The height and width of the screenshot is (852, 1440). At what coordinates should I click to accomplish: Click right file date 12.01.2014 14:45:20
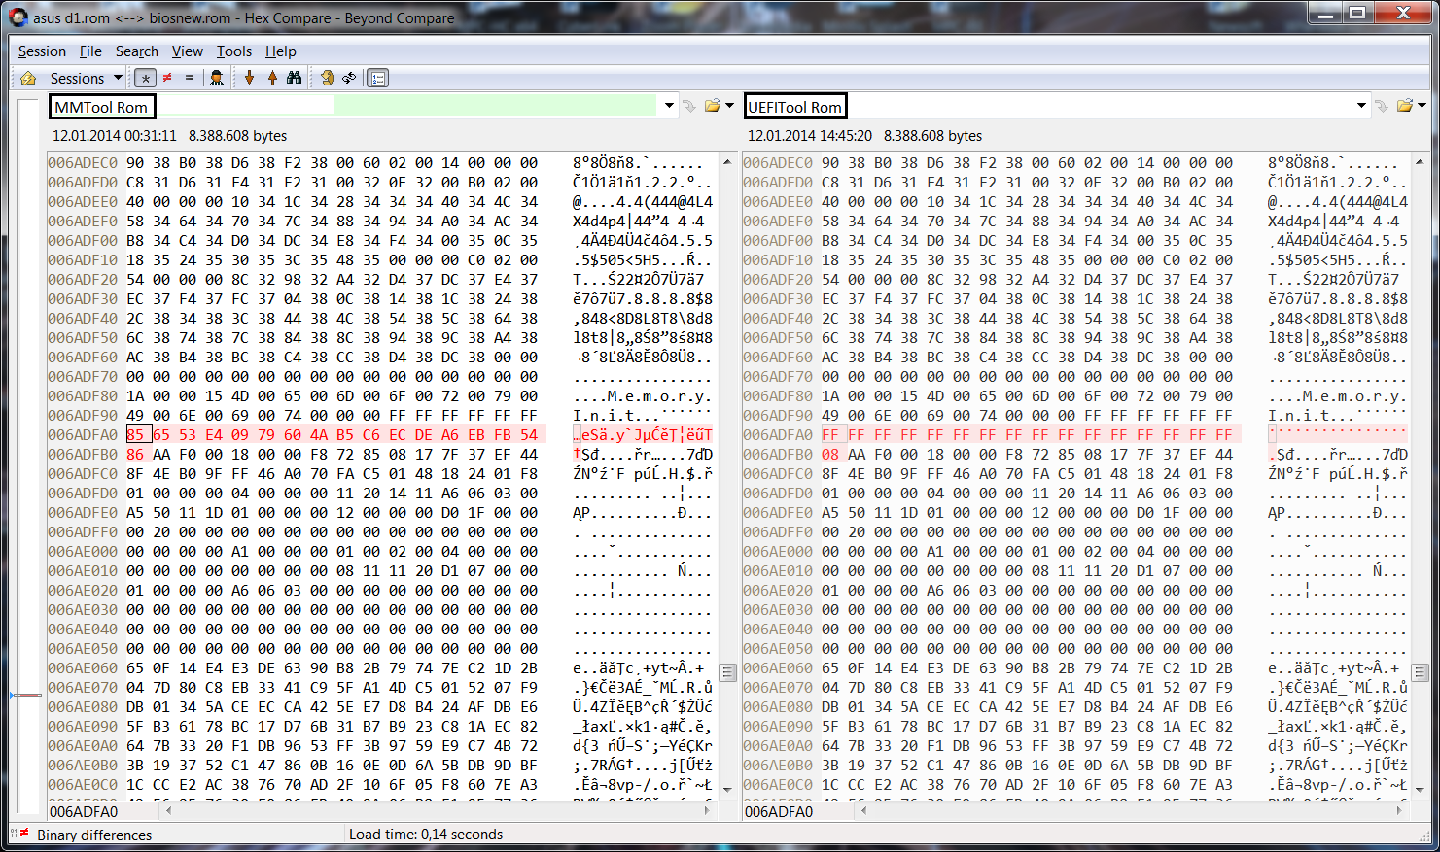(x=810, y=136)
